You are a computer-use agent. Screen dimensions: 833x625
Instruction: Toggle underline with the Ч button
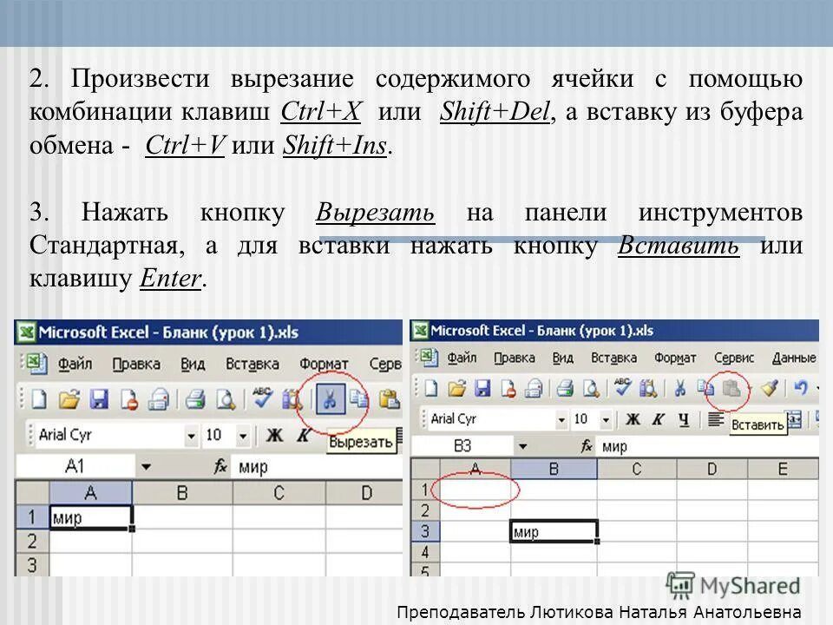685,420
